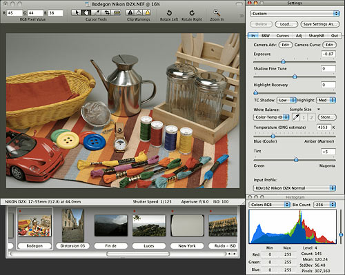This screenshot has width=345, height=275.
Task: Select the eyedropper cursor tool in toolbar
Action: pos(97,12)
